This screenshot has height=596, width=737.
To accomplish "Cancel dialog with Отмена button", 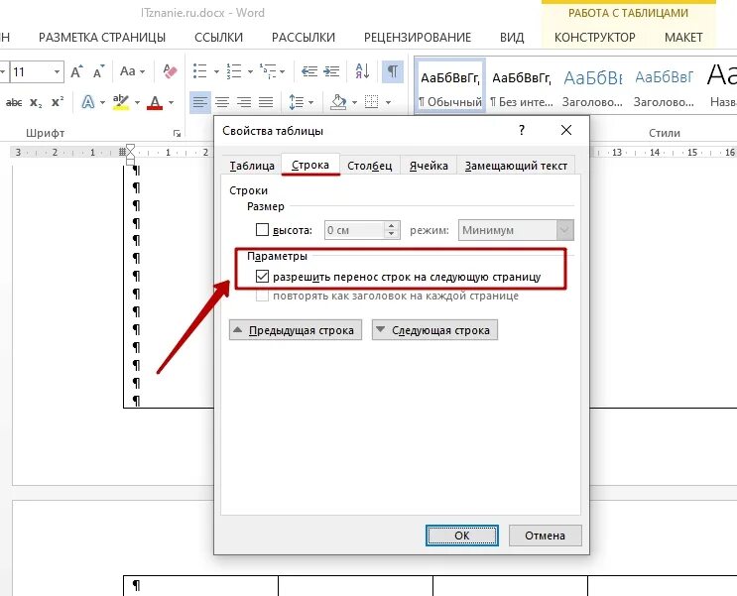I will pyautogui.click(x=546, y=536).
